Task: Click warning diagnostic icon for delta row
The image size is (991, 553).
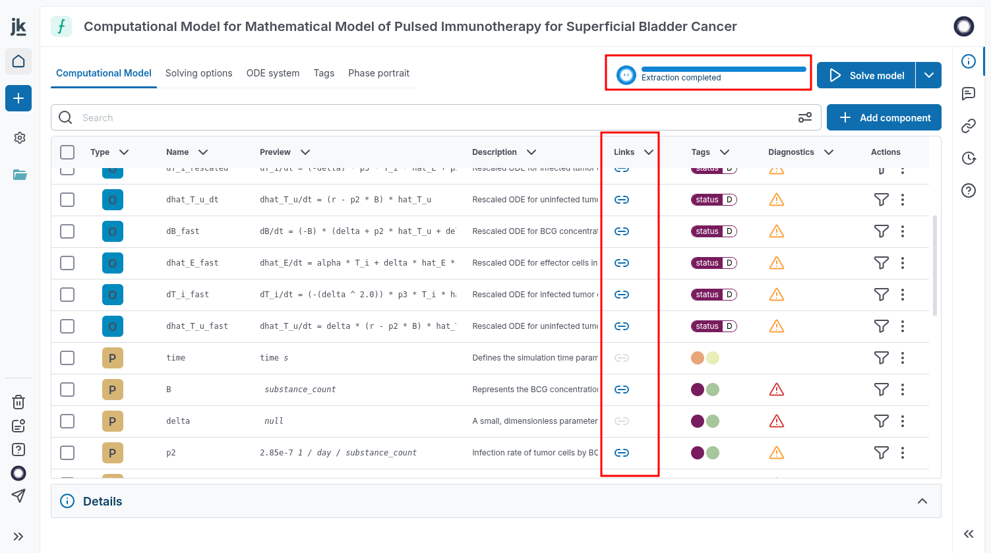Action: coord(777,421)
